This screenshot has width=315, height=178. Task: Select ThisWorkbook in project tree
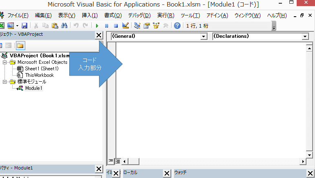tap(40, 75)
